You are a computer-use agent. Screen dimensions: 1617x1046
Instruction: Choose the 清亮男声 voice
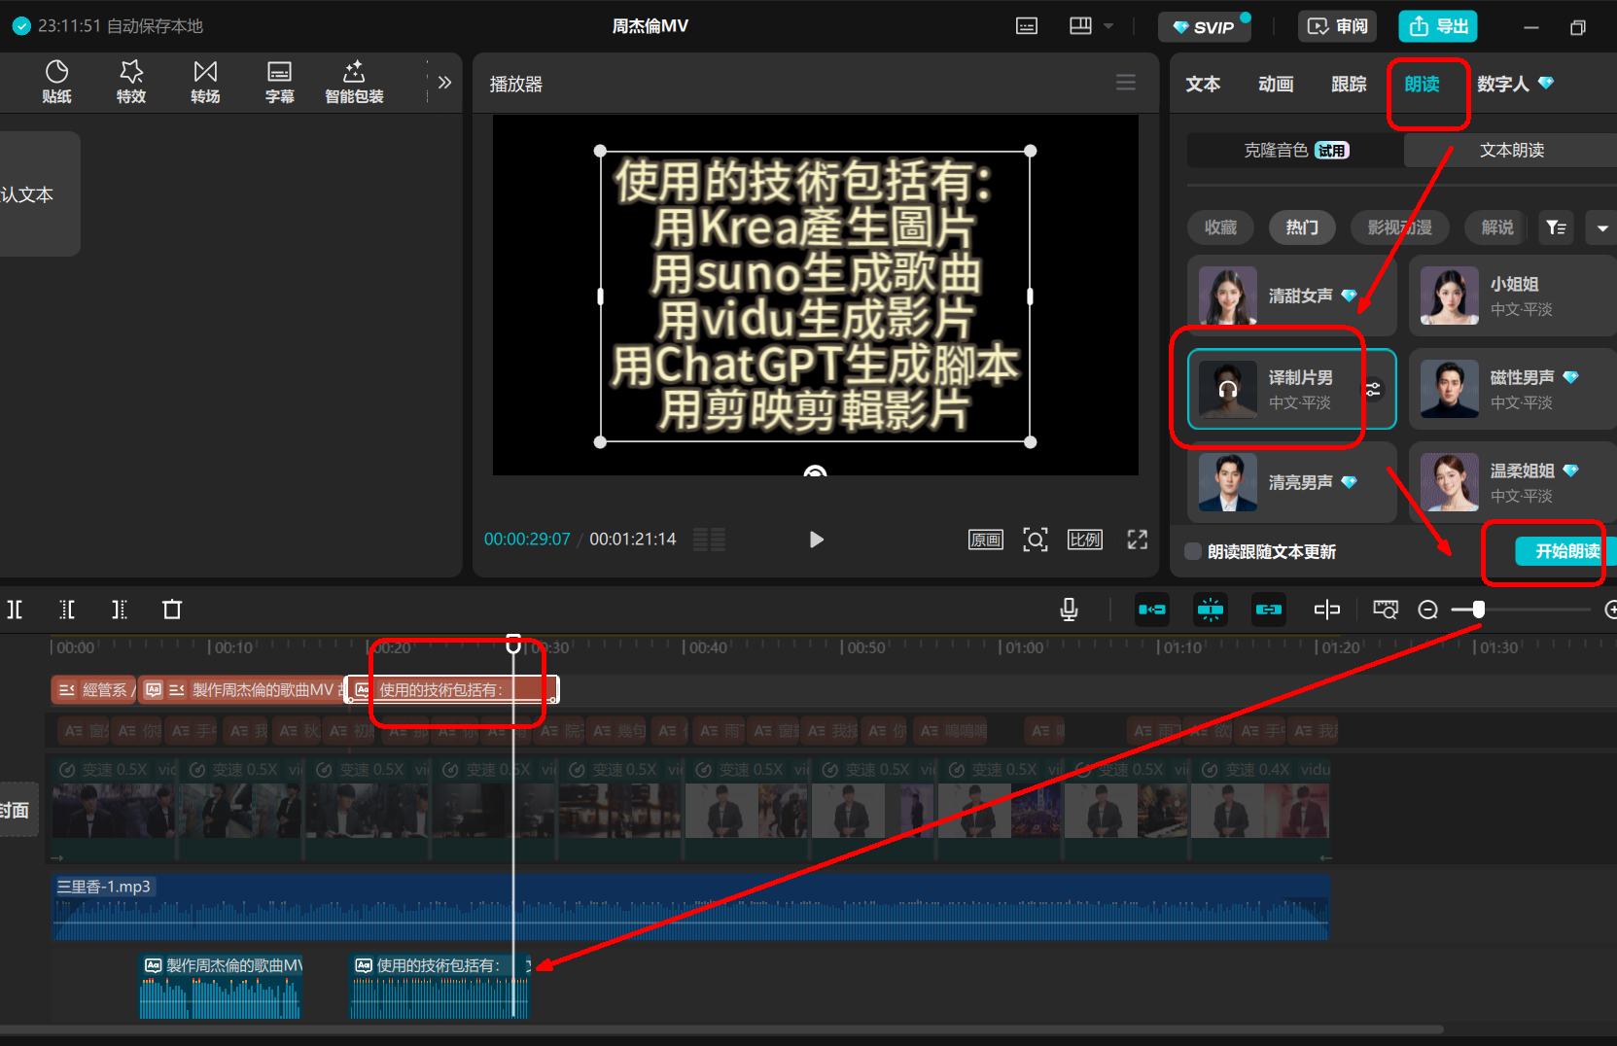point(1291,482)
